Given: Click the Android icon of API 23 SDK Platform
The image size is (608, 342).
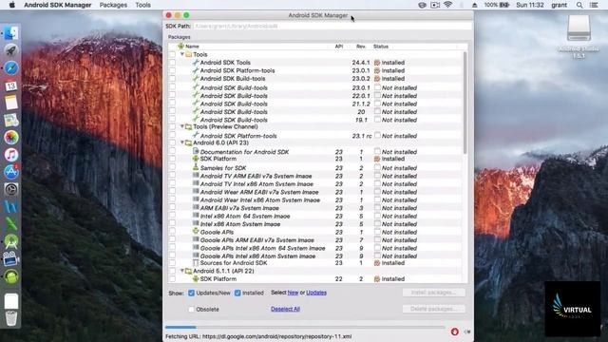Looking at the screenshot, I should (x=196, y=159).
